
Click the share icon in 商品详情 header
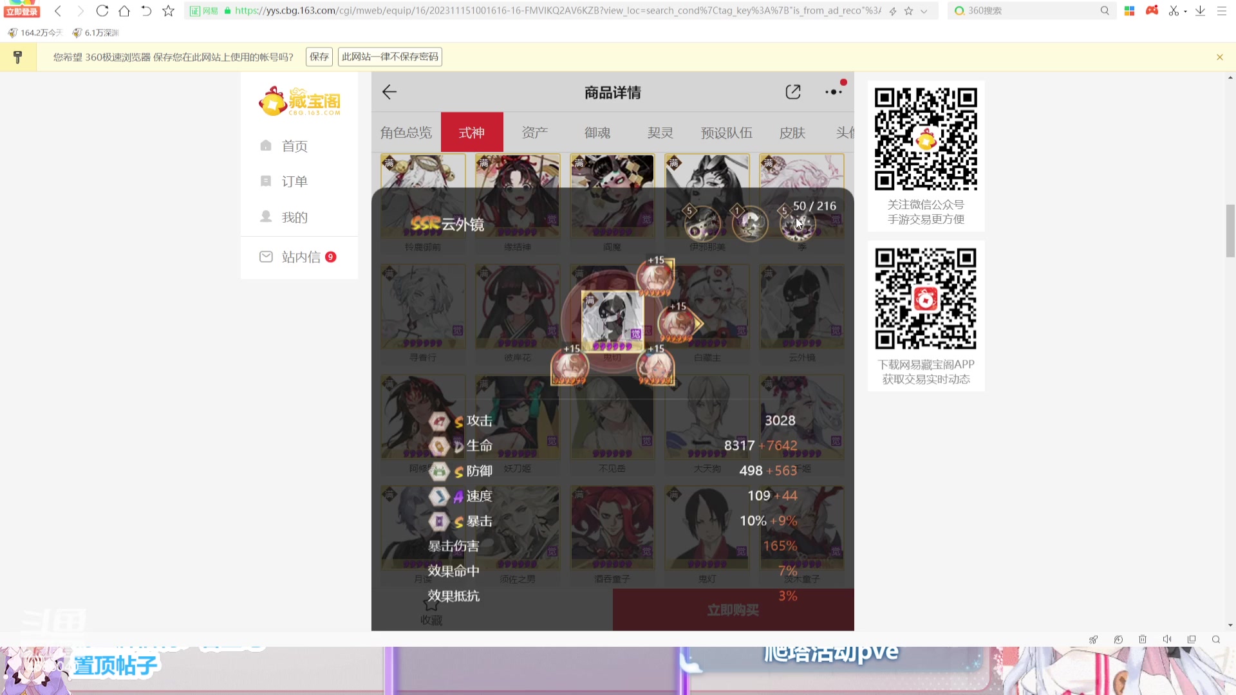pyautogui.click(x=793, y=92)
